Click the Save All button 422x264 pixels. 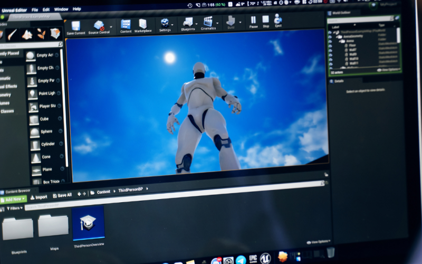[62, 195]
